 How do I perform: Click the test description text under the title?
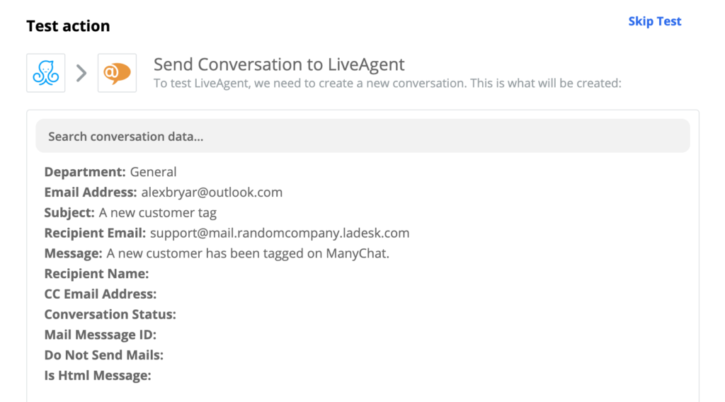387,83
